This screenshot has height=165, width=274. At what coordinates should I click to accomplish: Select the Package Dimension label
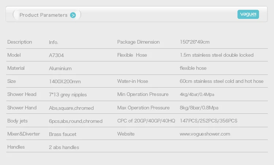tap(138, 42)
